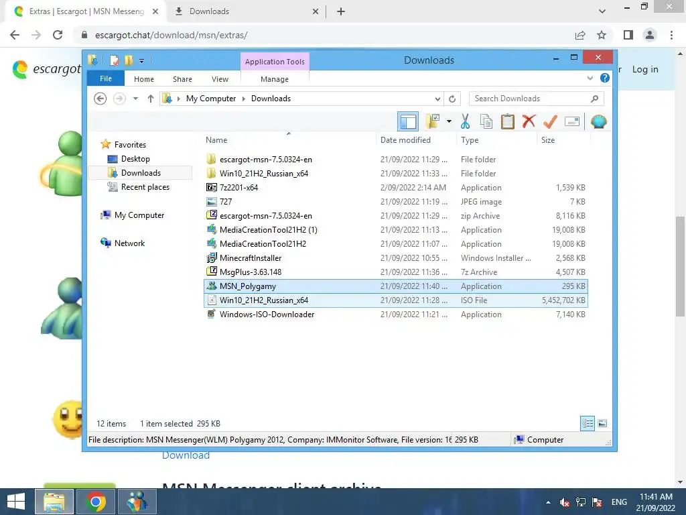
Task: Refresh the Downloads folder view
Action: [x=452, y=99]
